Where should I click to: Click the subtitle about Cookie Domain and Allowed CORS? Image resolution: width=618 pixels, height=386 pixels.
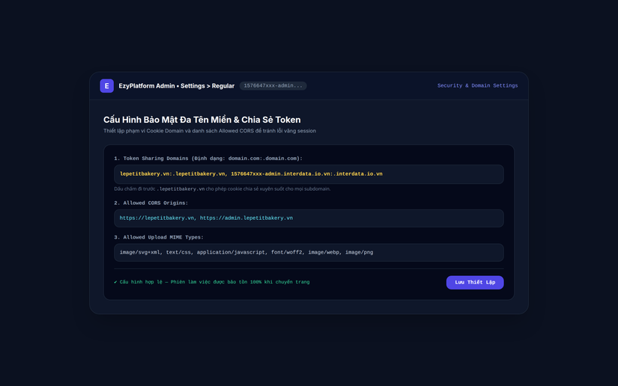(x=210, y=131)
